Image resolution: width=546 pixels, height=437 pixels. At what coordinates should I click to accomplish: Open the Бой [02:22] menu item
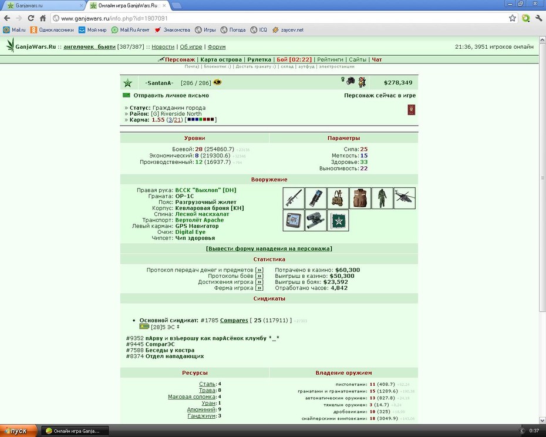pyautogui.click(x=294, y=59)
